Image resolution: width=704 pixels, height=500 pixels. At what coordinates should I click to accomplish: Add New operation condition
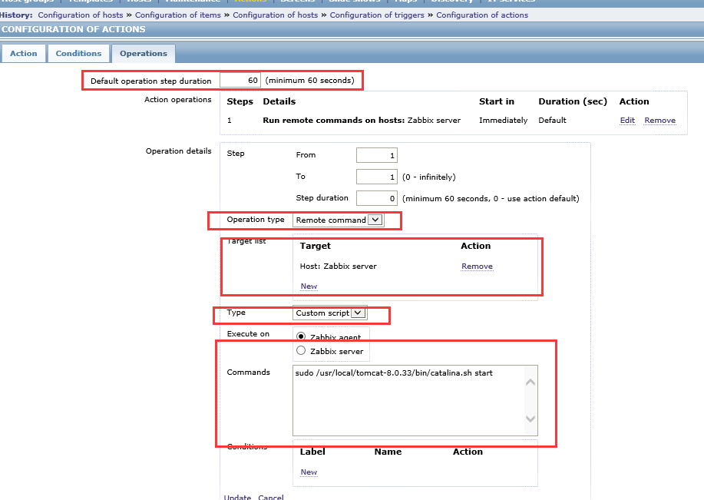[309, 472]
